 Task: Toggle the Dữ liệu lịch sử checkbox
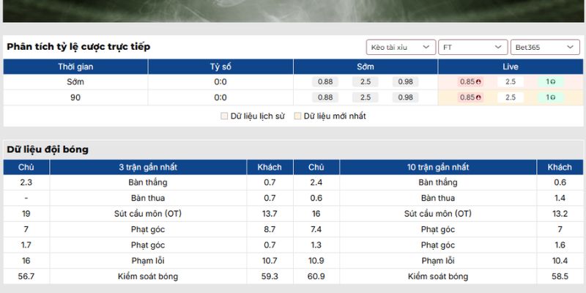[x=224, y=116]
